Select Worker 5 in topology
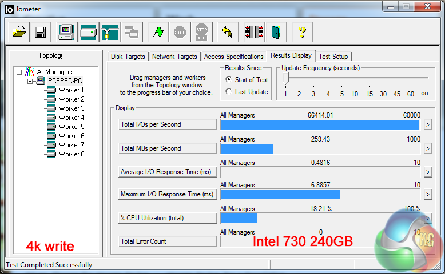 click(71, 127)
